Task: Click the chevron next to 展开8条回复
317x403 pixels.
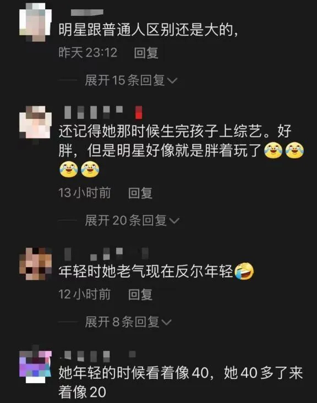Action: [166, 322]
